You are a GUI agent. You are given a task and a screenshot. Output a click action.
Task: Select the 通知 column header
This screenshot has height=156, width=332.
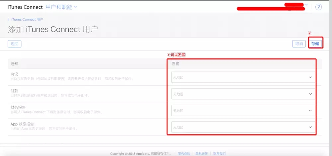coord(14,64)
